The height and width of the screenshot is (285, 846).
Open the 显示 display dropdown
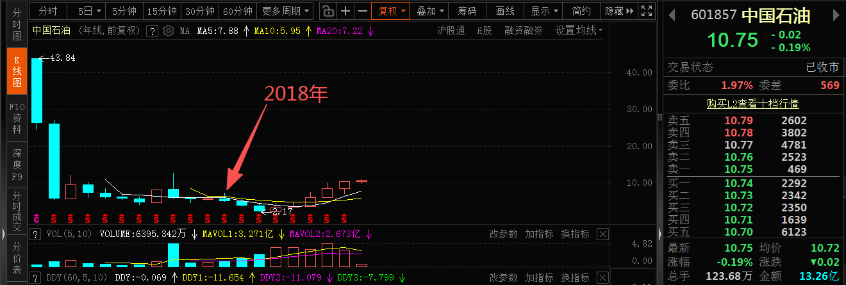click(545, 11)
